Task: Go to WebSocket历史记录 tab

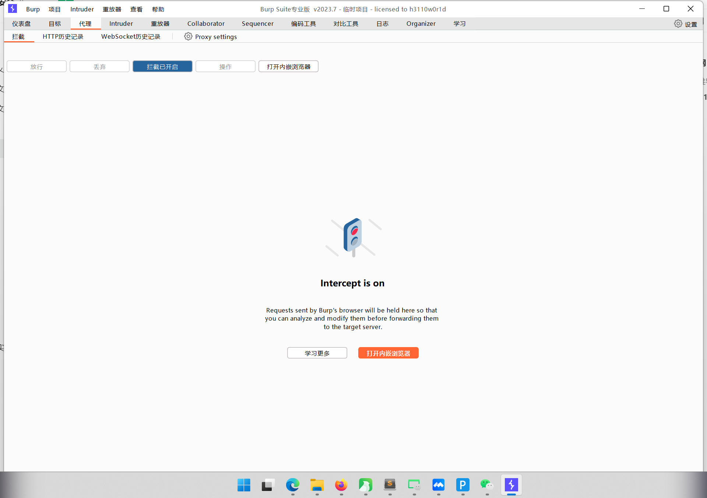Action: [x=131, y=36]
